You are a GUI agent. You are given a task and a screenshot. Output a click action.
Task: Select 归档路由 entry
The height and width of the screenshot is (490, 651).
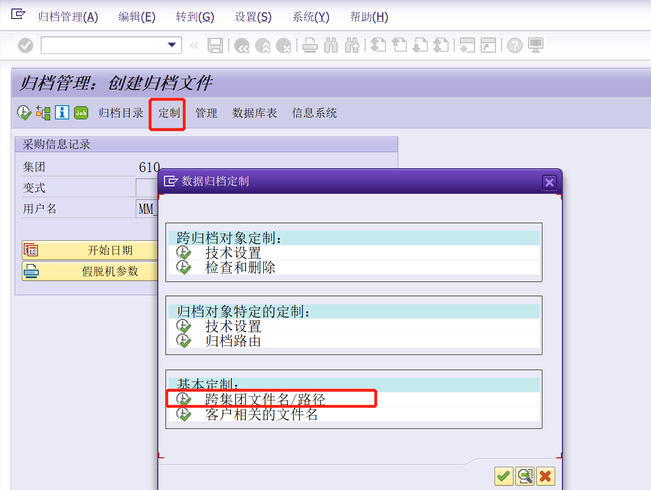click(233, 341)
